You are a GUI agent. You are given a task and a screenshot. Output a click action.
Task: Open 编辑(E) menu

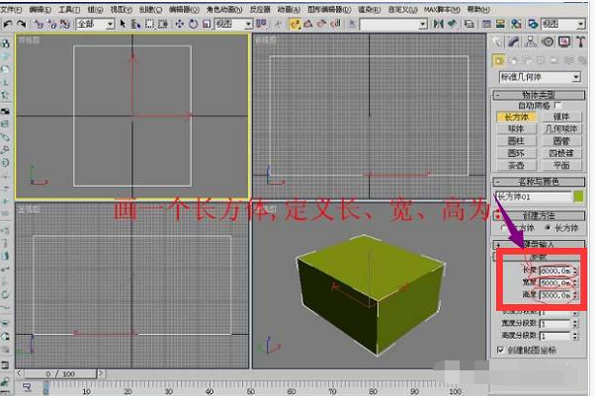click(x=41, y=9)
